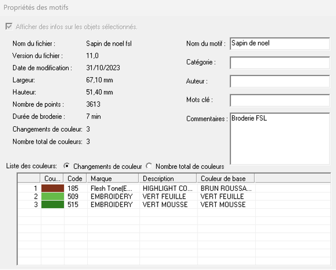The height and width of the screenshot is (270, 336).
Task: Click the 'Auteur' input field
Action: tap(279, 81)
